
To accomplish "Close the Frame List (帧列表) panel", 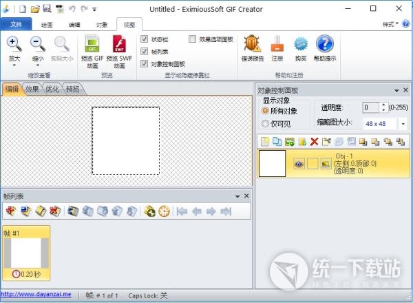I will pos(246,196).
